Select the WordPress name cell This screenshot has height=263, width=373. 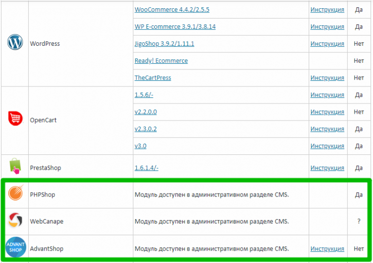click(81, 44)
